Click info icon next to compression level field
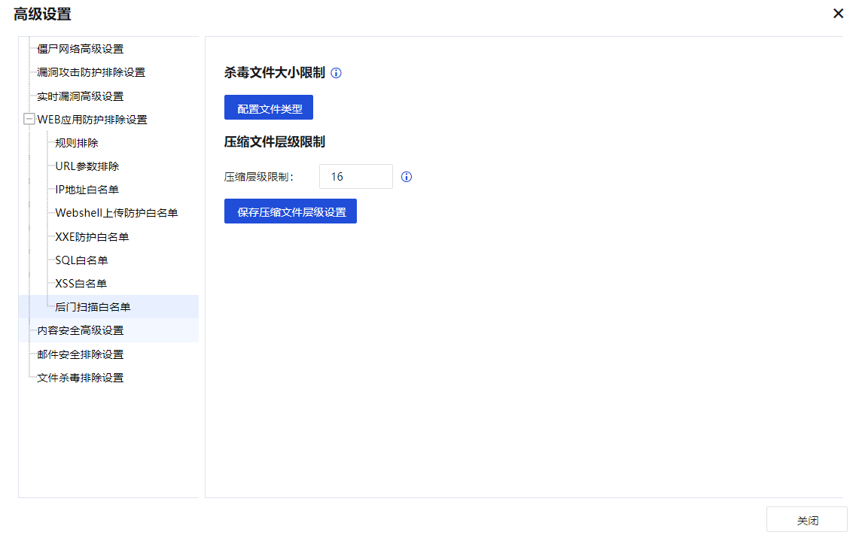 (407, 177)
